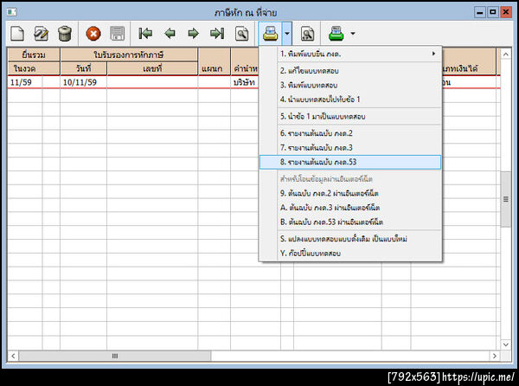Select 6. รายงานต้นฉบับ ภงด.2

(351, 133)
